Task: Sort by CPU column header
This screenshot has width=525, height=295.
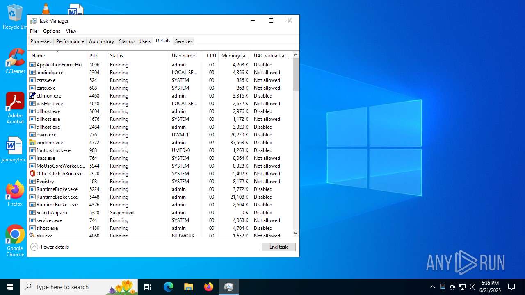Action: [x=210, y=55]
